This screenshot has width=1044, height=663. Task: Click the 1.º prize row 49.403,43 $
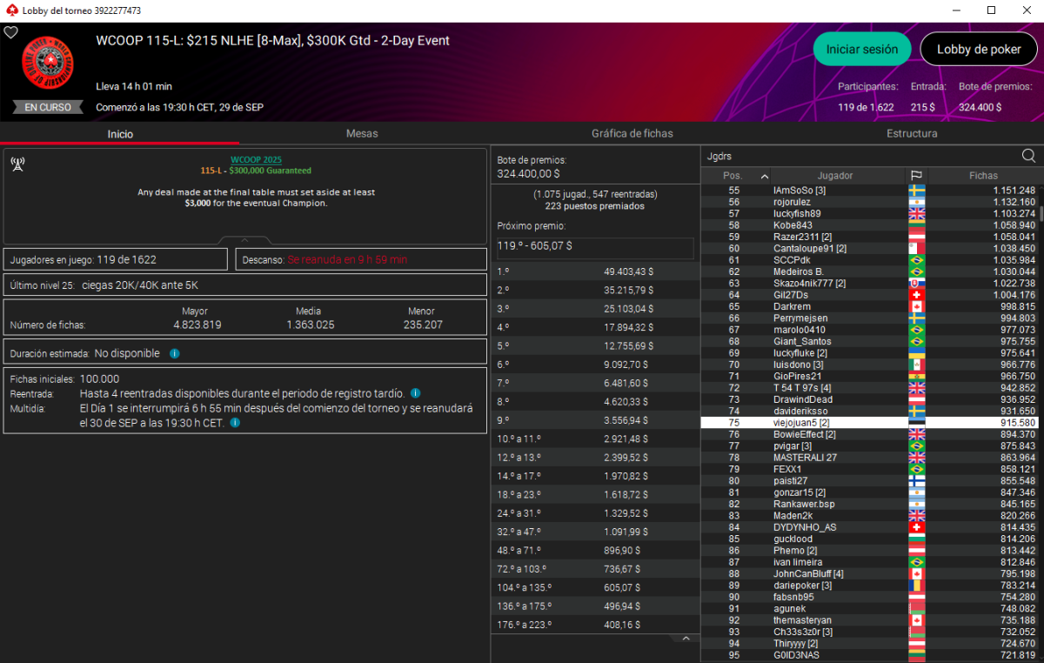[x=595, y=271]
